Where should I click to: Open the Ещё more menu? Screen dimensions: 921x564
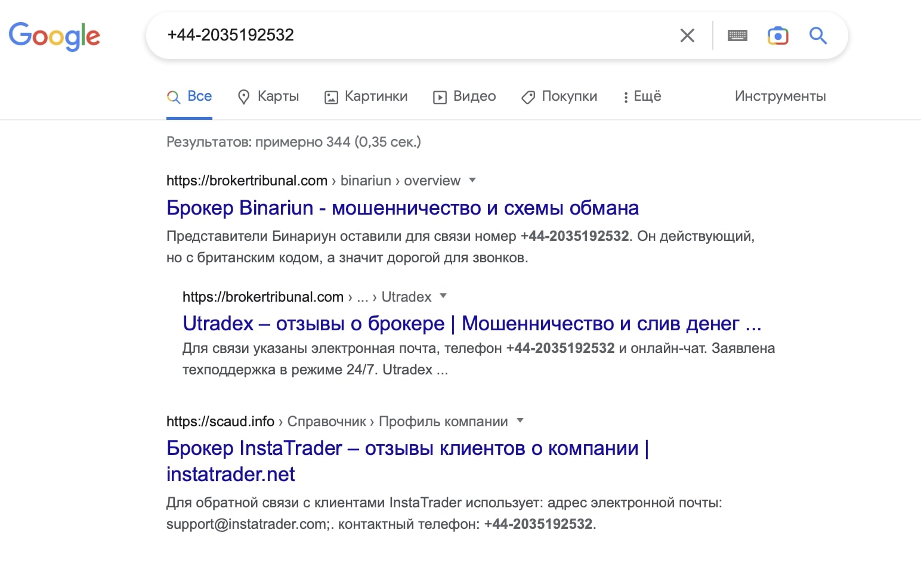(642, 97)
